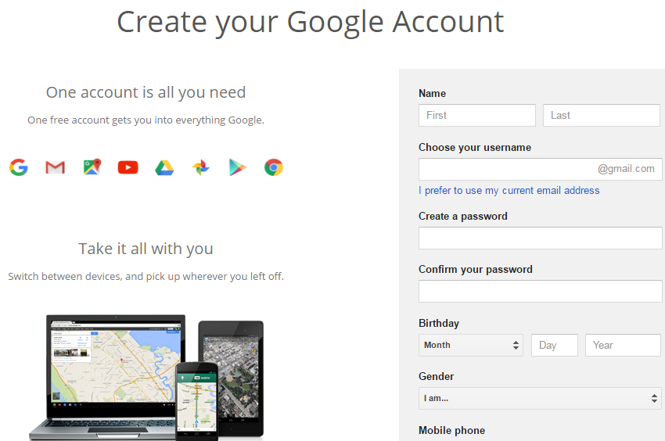The height and width of the screenshot is (441, 665).
Task: Click the Google Photos pinwheel icon
Action: click(x=201, y=167)
